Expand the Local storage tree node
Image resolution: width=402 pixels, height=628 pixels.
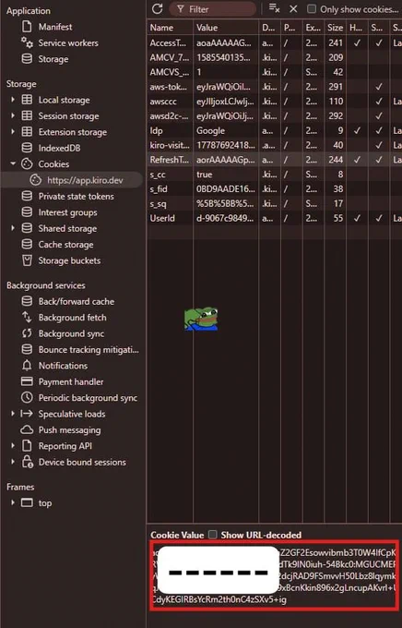coord(13,100)
